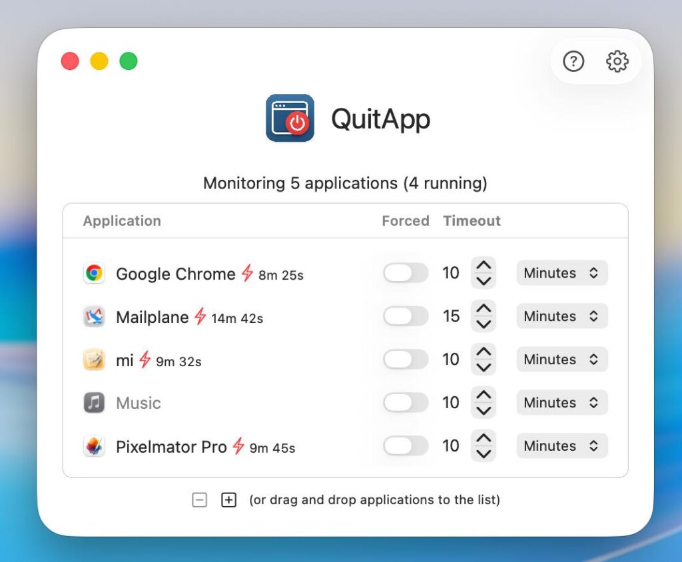This screenshot has height=562, width=682.
Task: Toggle Forced quit for Mailplane
Action: pyautogui.click(x=405, y=316)
